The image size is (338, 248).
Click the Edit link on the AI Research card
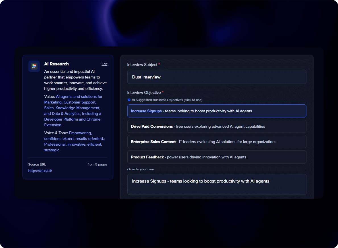coord(104,64)
